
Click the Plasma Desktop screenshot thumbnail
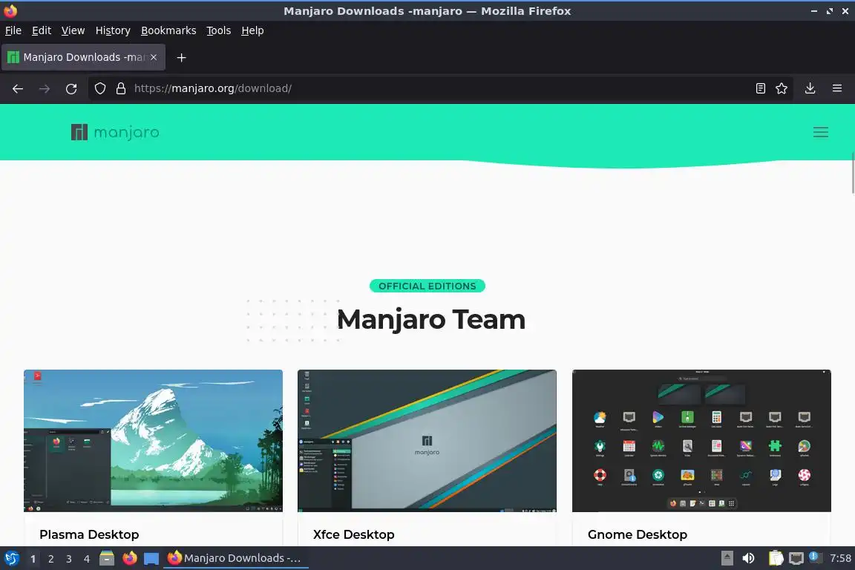tap(153, 441)
